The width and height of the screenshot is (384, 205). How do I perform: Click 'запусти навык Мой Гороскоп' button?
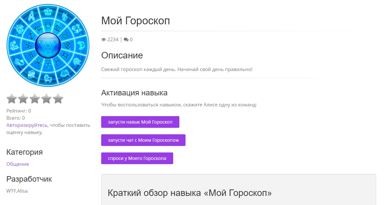click(x=140, y=122)
